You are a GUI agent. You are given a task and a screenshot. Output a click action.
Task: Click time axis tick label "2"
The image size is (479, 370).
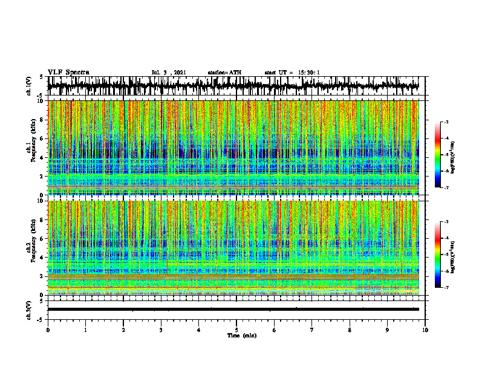(x=123, y=330)
